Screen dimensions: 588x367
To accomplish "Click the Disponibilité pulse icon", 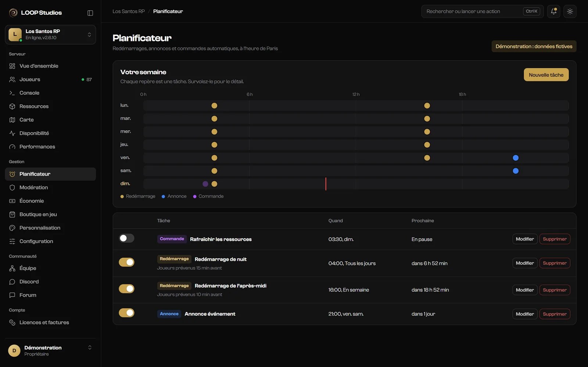I will 12,133.
